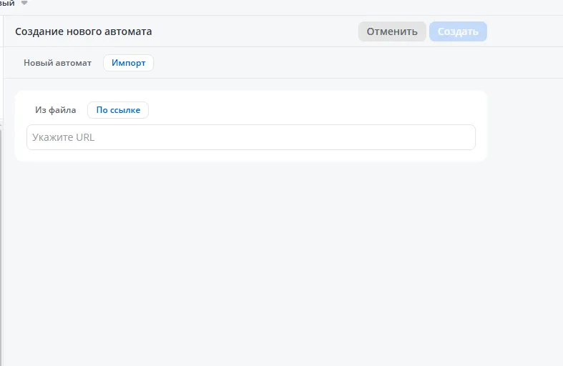Confirm creation with the blue Создать button
This screenshot has height=366, width=563.
pos(458,31)
